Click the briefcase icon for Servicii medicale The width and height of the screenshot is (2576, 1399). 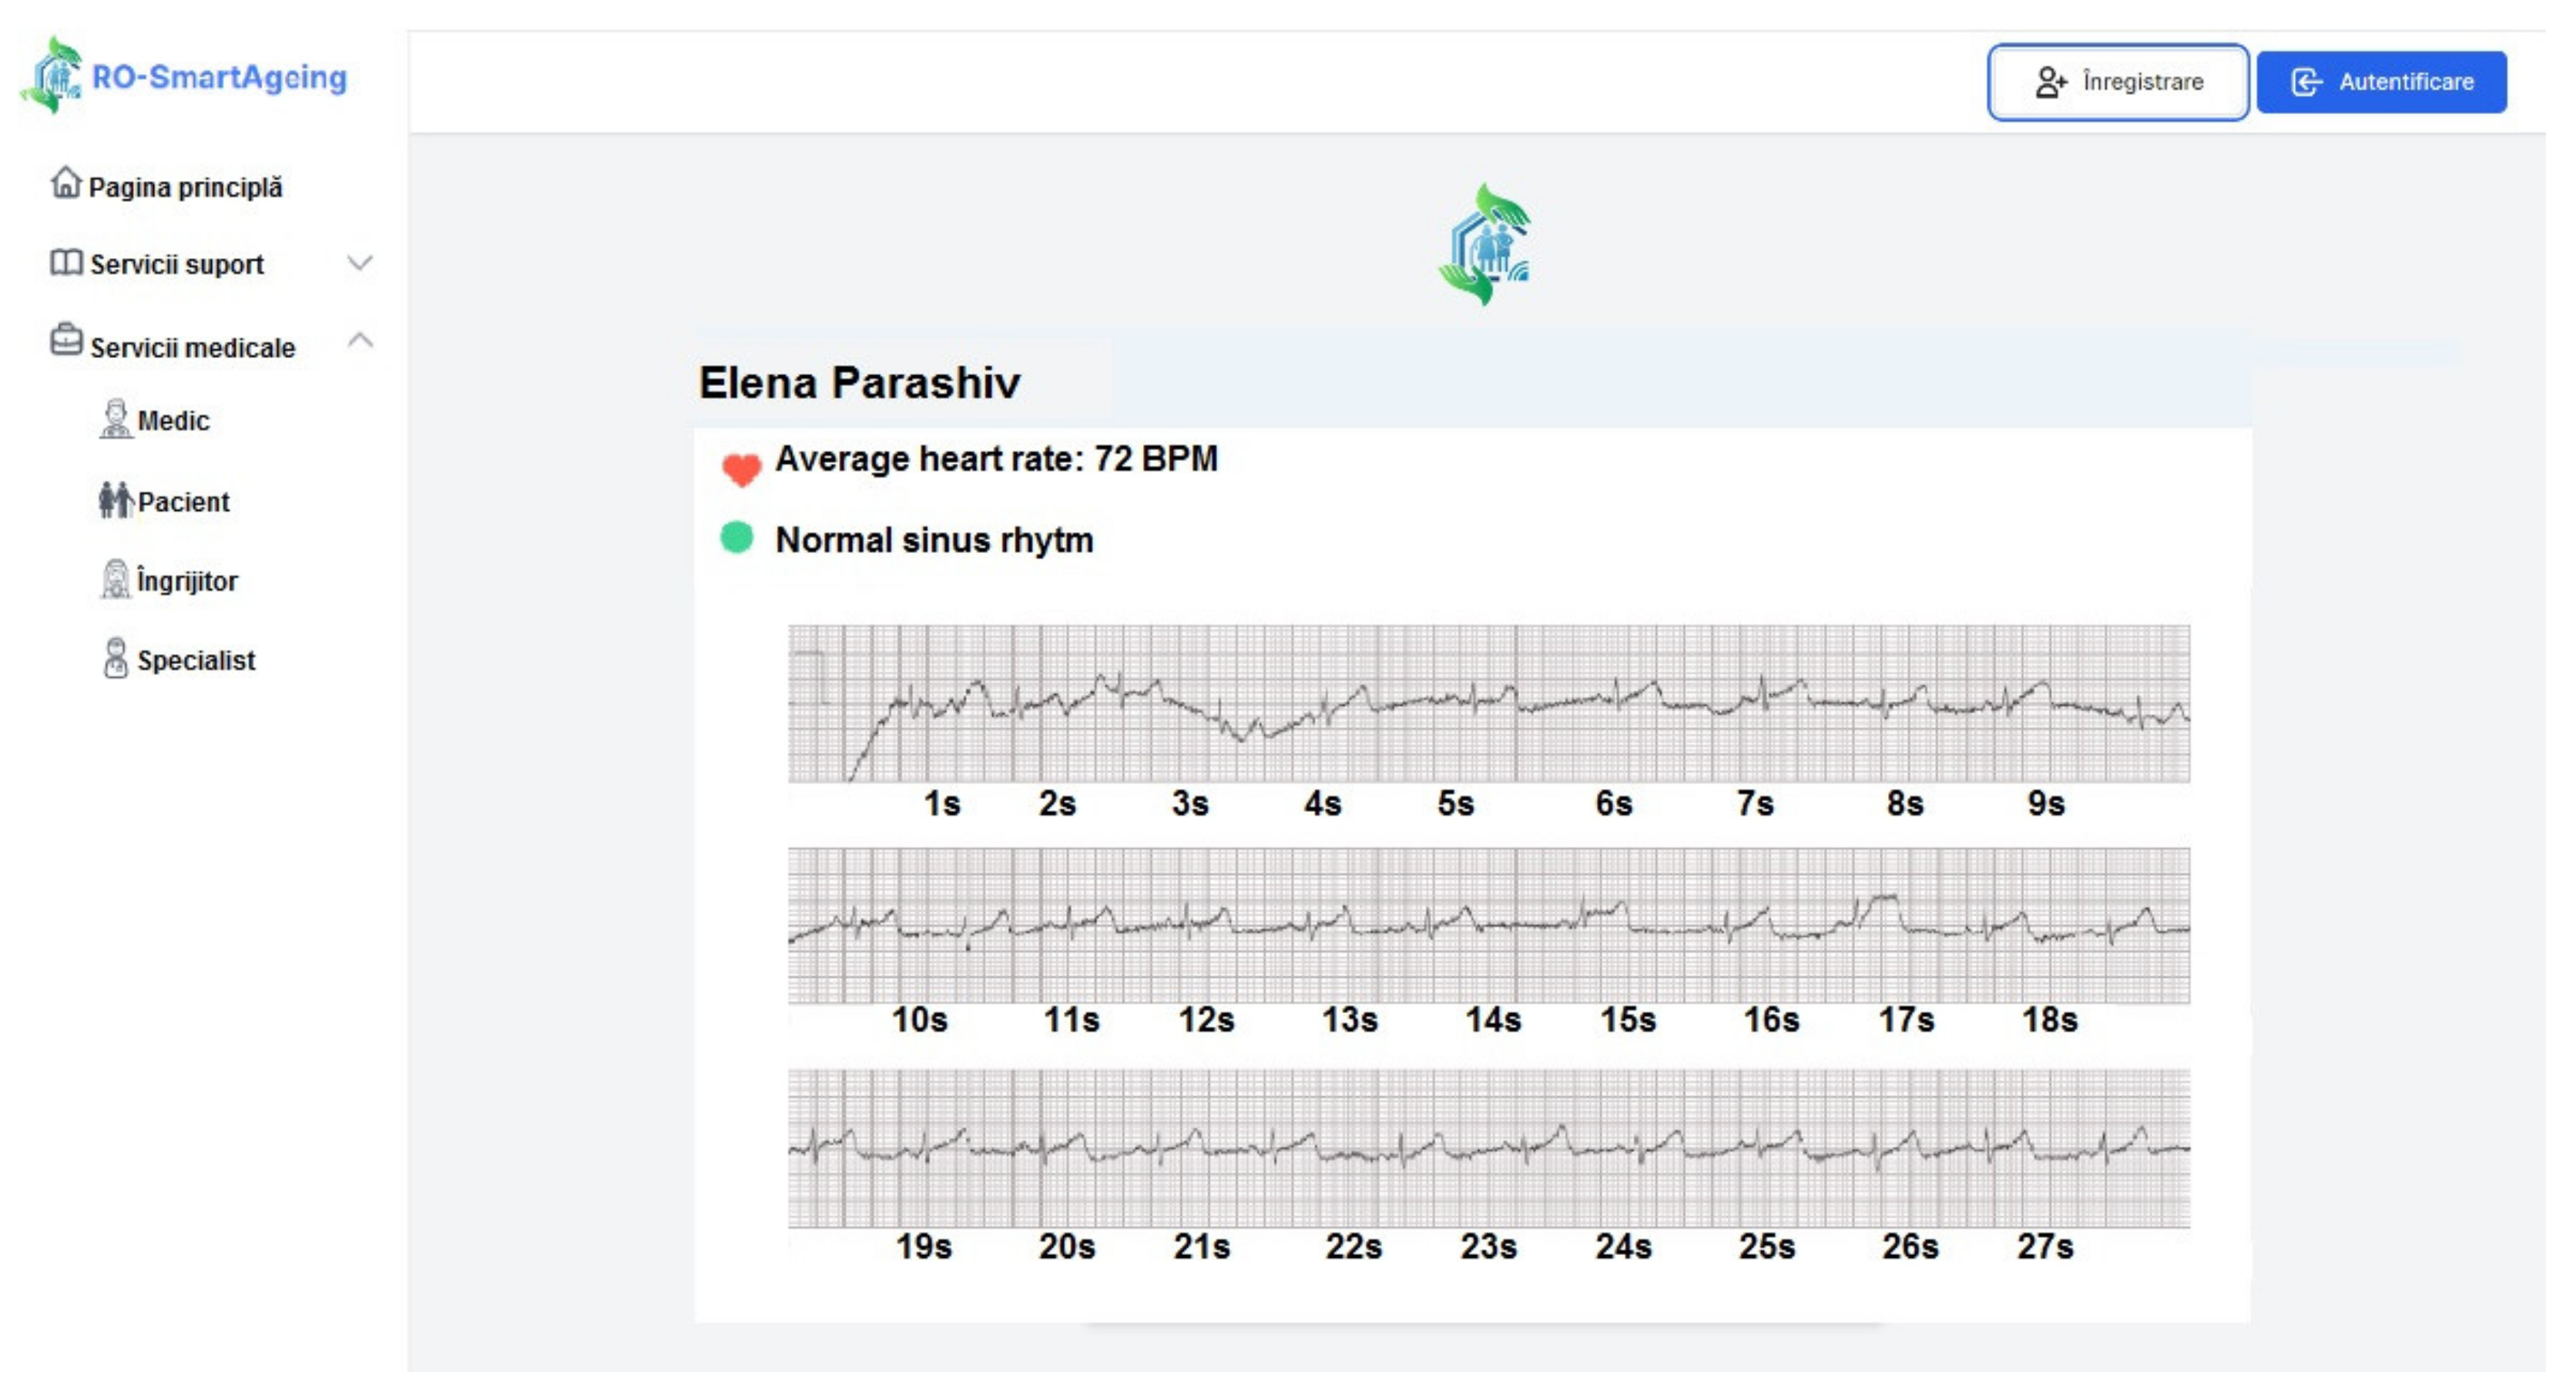coord(66,340)
